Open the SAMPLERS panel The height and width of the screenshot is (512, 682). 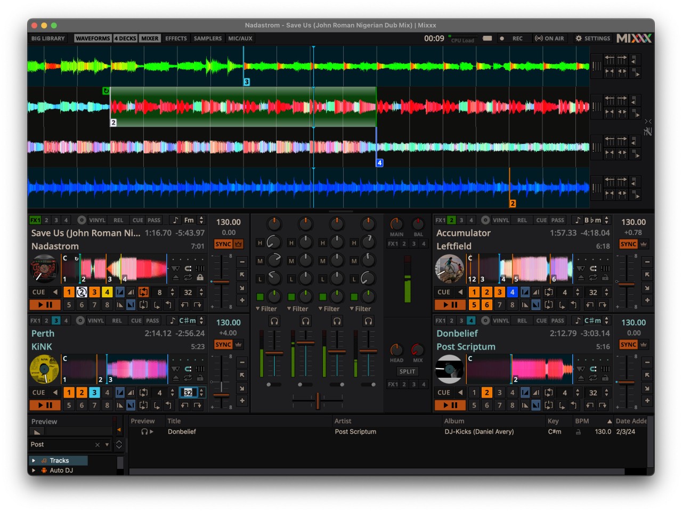[x=207, y=38]
